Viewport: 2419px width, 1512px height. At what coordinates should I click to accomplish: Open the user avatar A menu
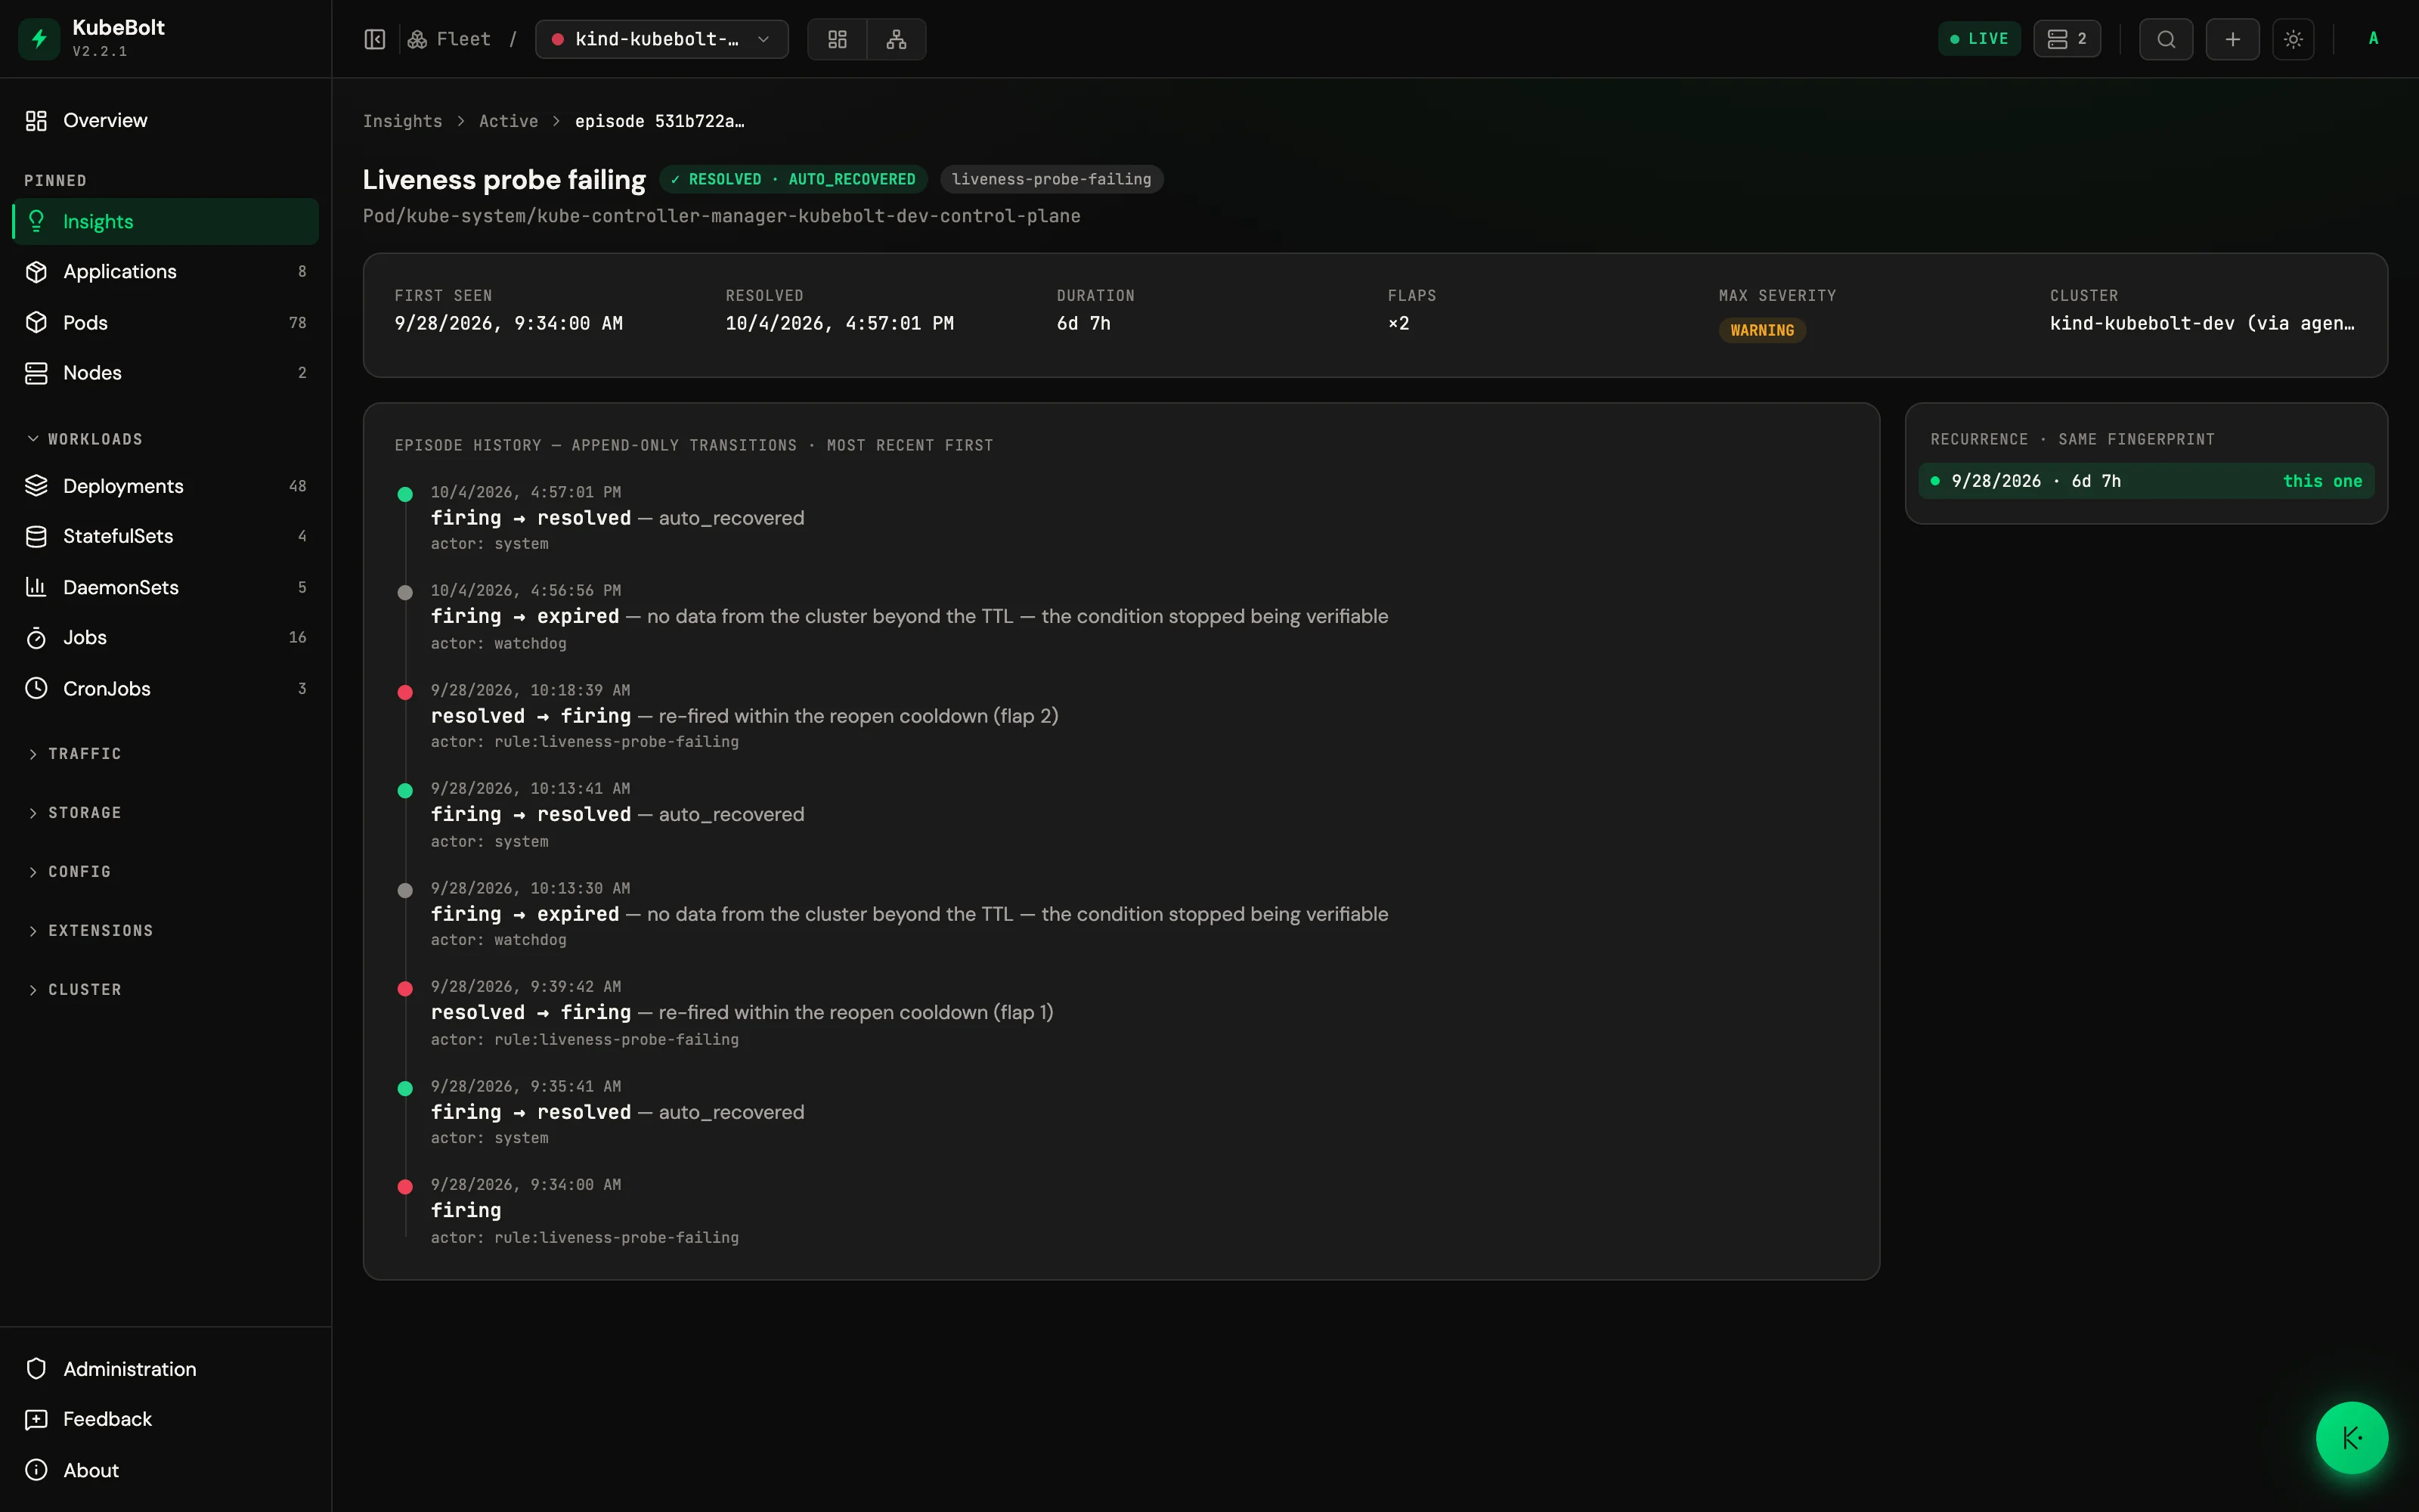pos(2374,39)
